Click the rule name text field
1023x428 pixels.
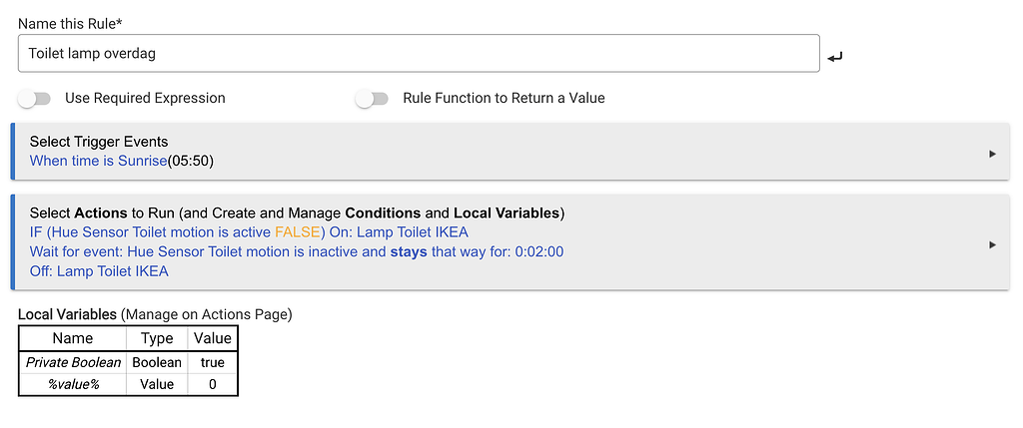pos(419,54)
